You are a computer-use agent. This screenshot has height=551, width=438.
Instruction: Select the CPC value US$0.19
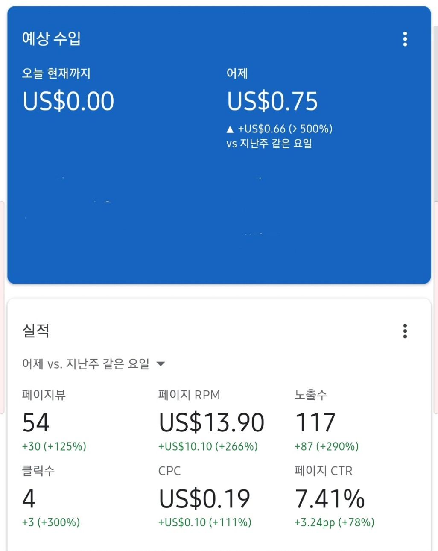(204, 498)
